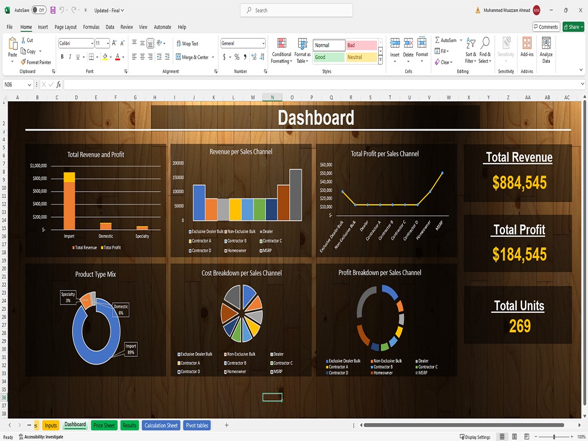
Task: Apply Italic formatting
Action: (x=70, y=56)
